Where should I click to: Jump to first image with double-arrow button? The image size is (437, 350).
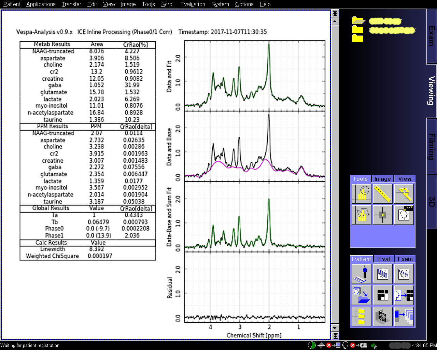pyautogui.click(x=335, y=13)
